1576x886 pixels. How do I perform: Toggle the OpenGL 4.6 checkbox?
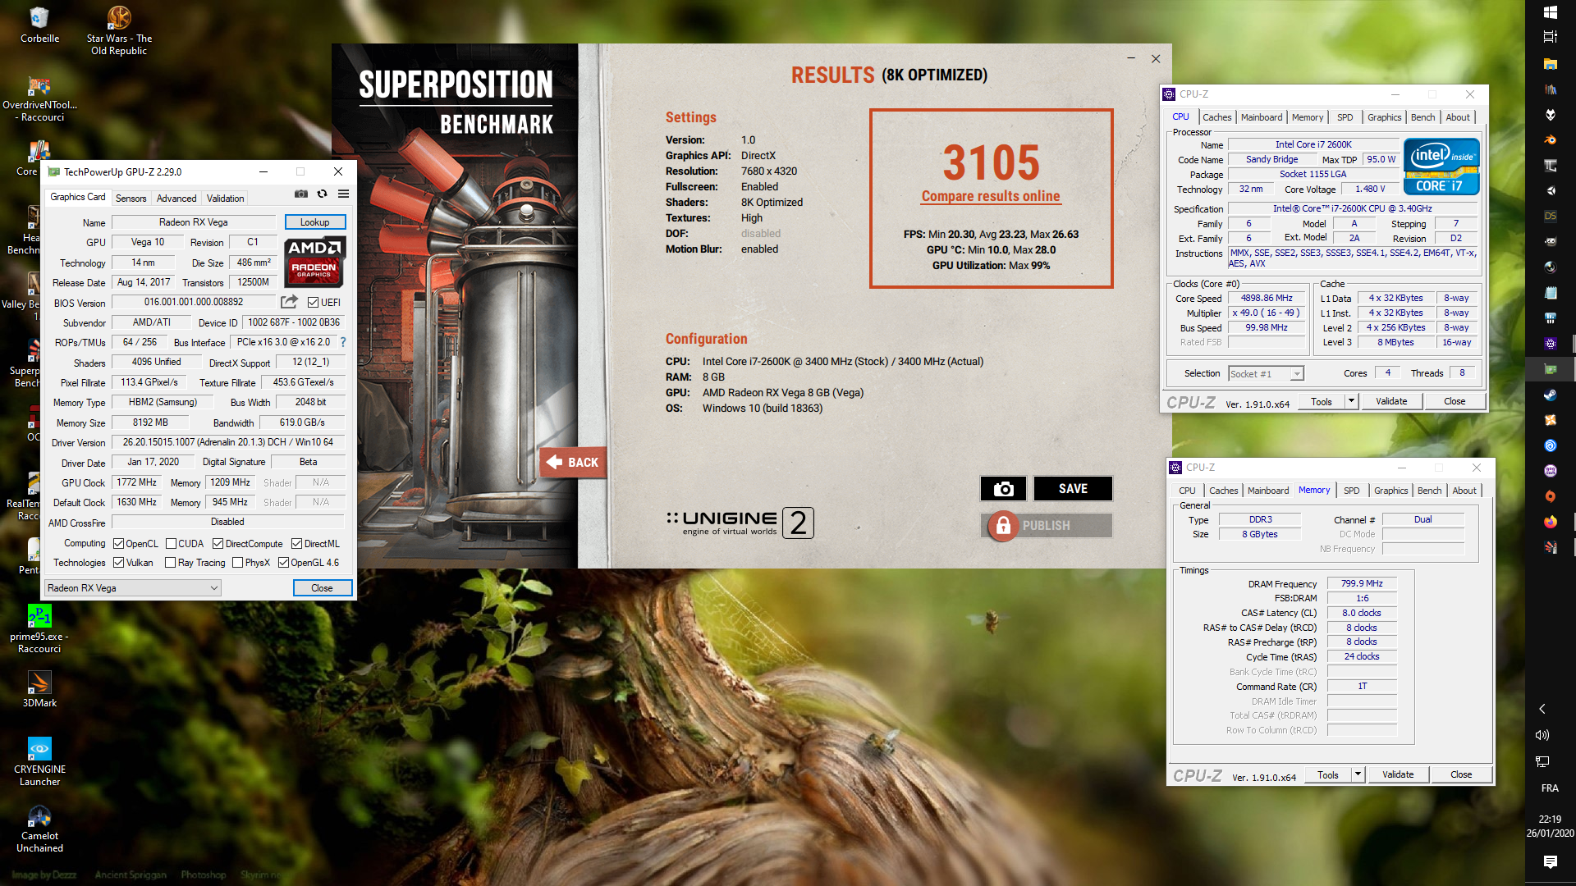click(283, 562)
